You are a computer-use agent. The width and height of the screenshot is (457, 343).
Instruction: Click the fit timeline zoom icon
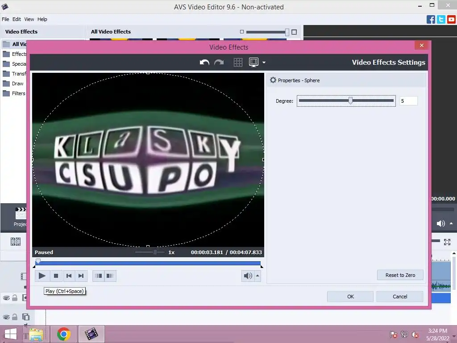(x=447, y=242)
